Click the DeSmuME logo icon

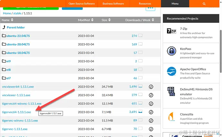[x=171, y=91]
